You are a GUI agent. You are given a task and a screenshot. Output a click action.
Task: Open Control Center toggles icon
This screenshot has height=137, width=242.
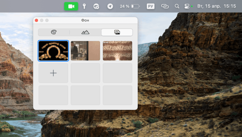coord(187,6)
